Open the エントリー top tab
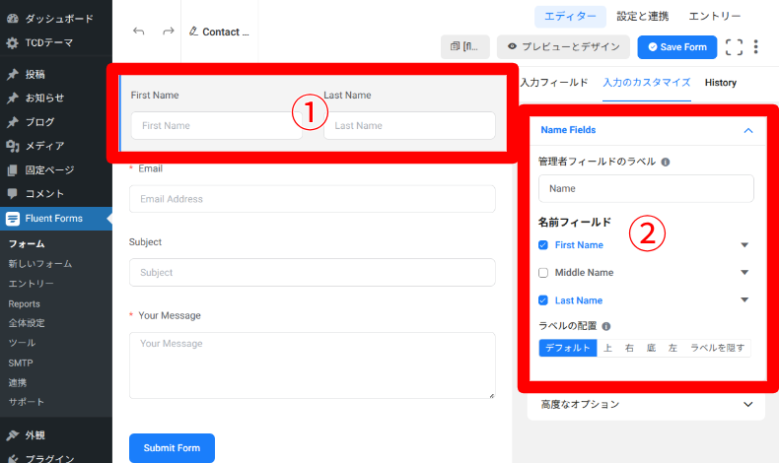Image resolution: width=779 pixels, height=463 pixels. click(x=715, y=17)
